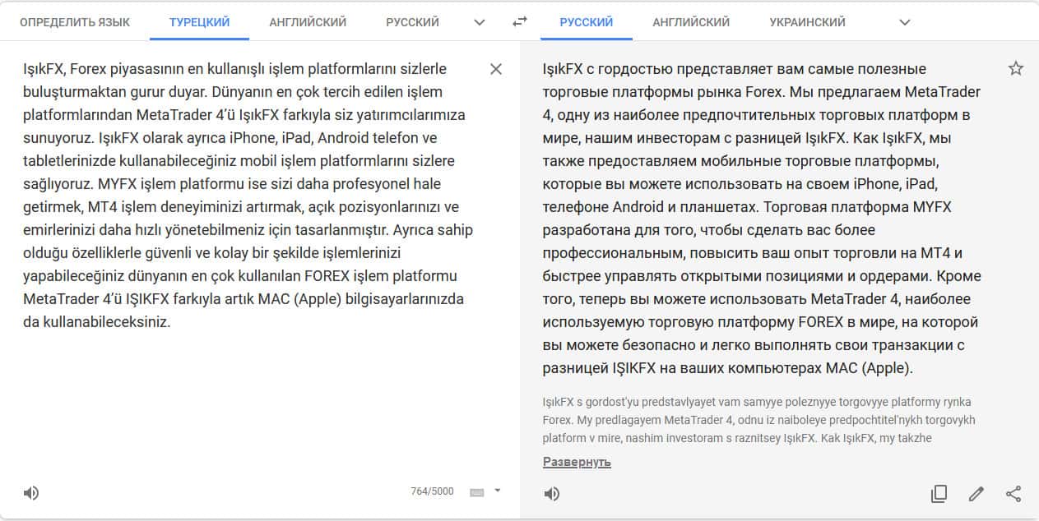
Task: Copy the translation to clipboard
Action: point(939,493)
